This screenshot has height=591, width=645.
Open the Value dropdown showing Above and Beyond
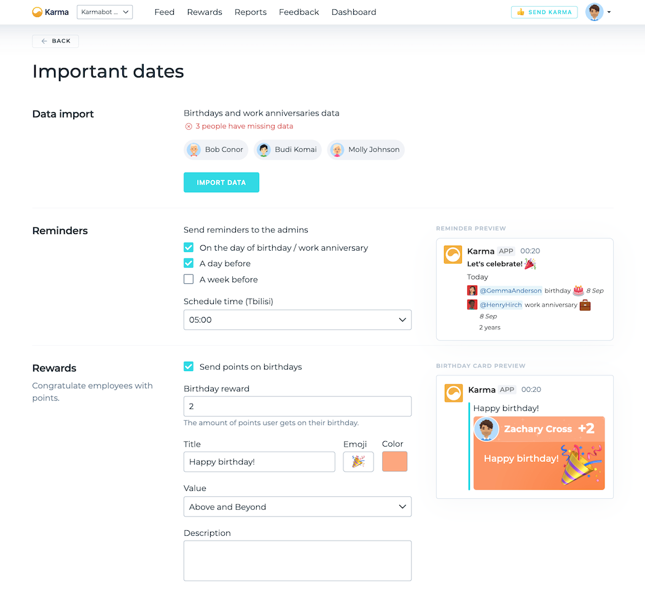tap(297, 506)
